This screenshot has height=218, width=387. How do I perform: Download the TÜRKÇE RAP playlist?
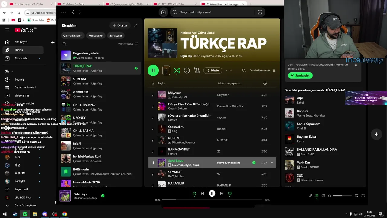[x=187, y=71]
